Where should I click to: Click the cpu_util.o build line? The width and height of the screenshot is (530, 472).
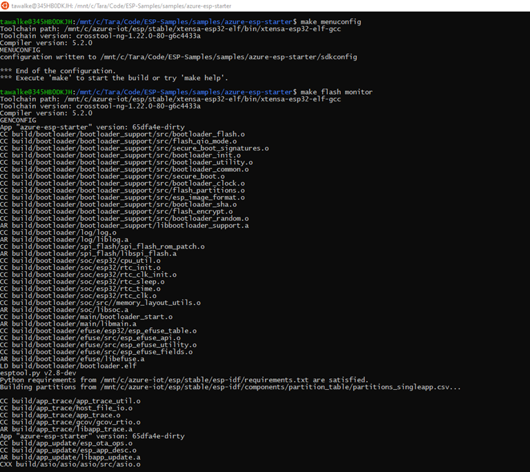pos(81,261)
